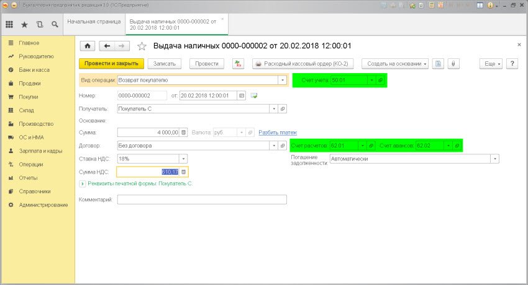Open history icon in top panel
Viewport: 528px width, 285px height.
pos(40,25)
